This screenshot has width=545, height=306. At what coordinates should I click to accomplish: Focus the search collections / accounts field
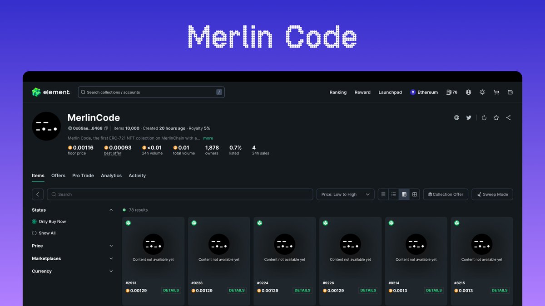point(151,92)
